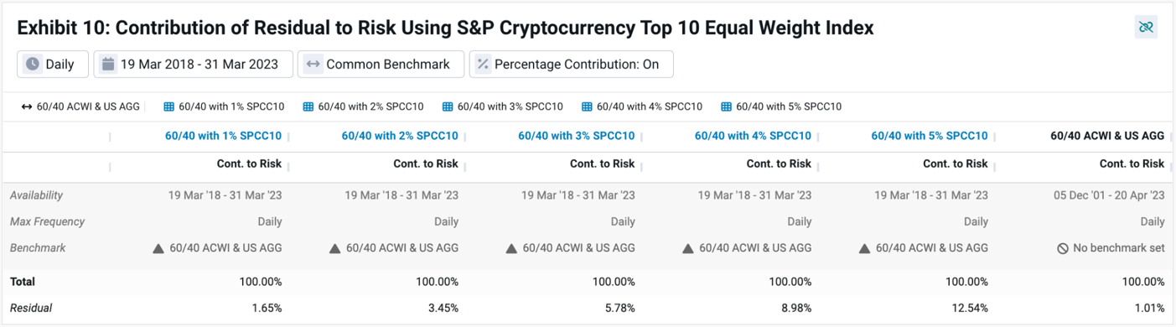Image resolution: width=1176 pixels, height=327 pixels.
Task: Toggle Percentage Contribution: On setting
Action: [571, 64]
